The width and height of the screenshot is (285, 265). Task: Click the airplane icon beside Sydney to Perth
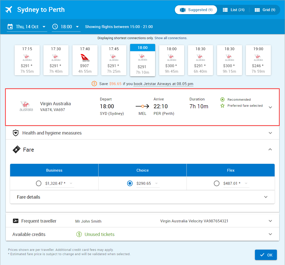pos(9,10)
